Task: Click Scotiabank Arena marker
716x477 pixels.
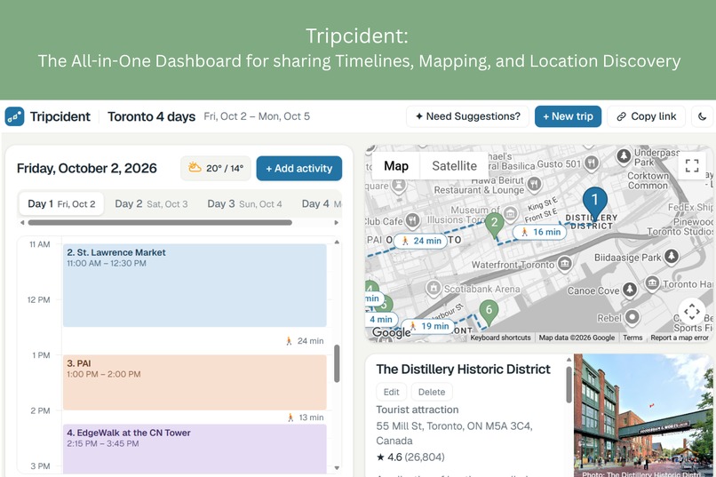Action: 434,288
